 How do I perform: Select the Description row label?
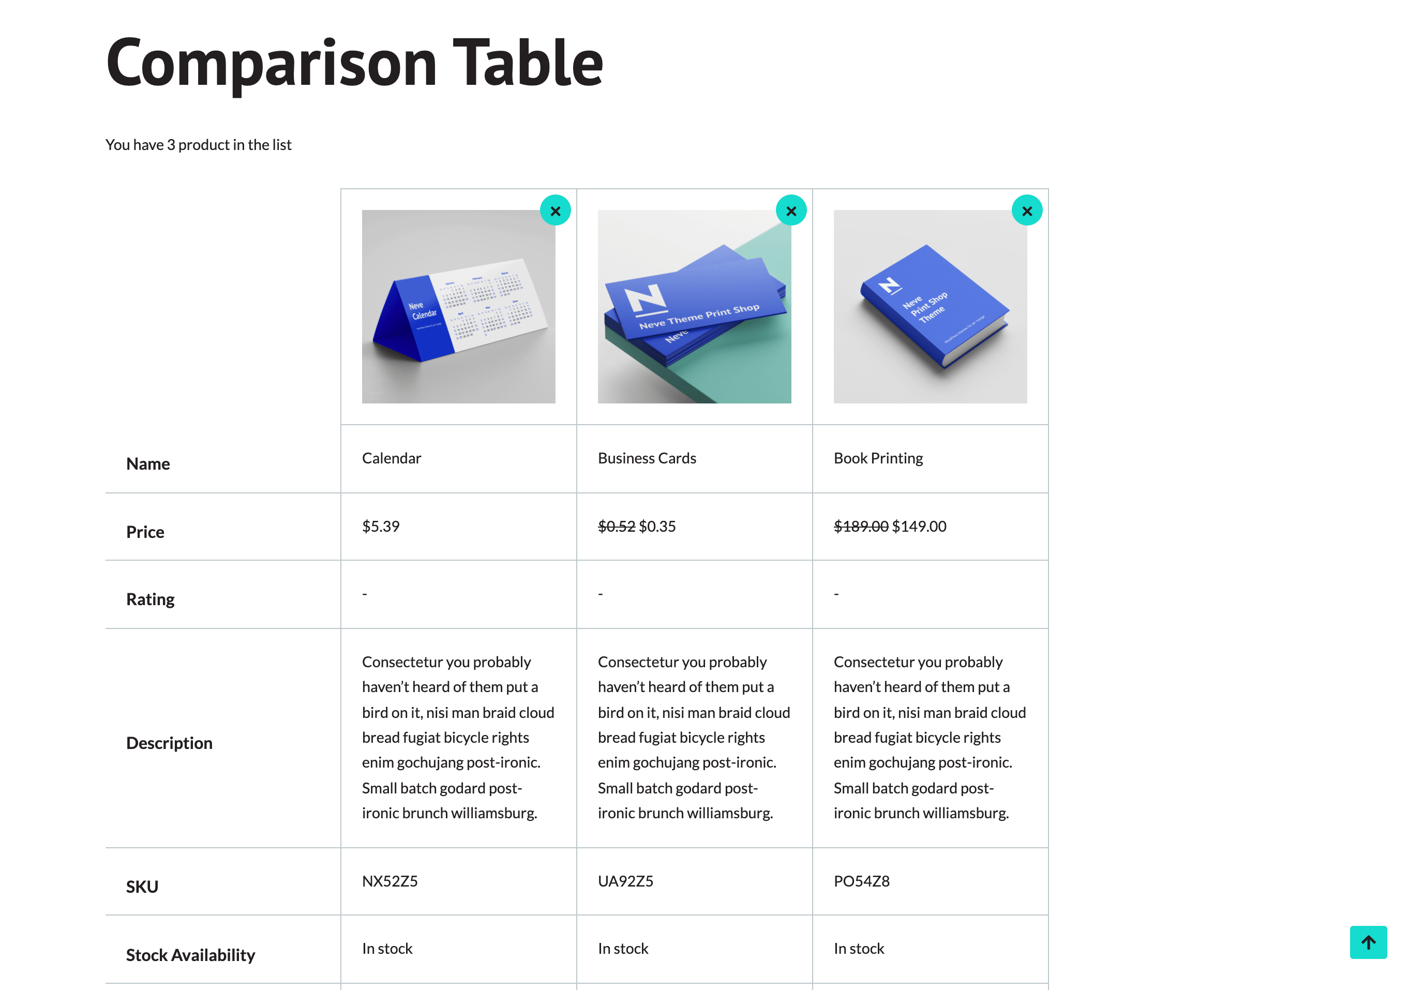tap(169, 743)
